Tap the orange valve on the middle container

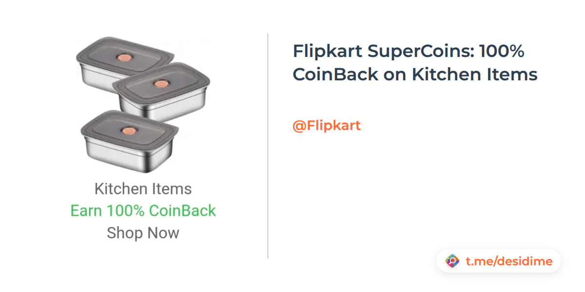tap(159, 83)
